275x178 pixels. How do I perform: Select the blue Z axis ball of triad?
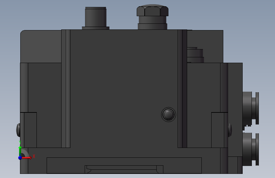click(20, 158)
